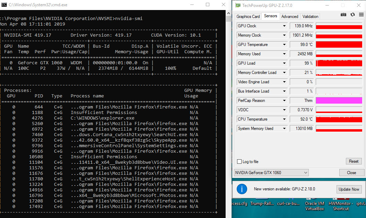The image size is (366, 218).
Task: Open the System Memory Used dropdown
Action: coord(284,128)
